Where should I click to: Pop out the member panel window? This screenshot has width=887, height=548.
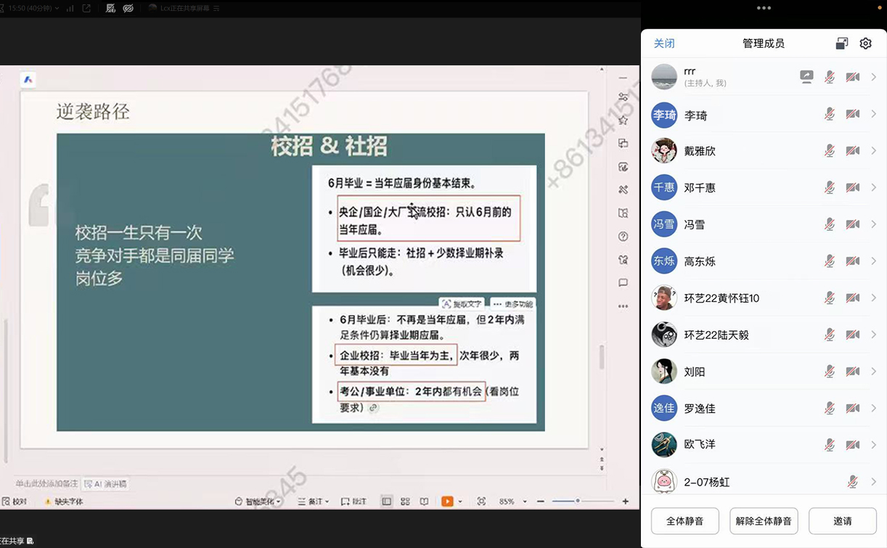pyautogui.click(x=841, y=44)
